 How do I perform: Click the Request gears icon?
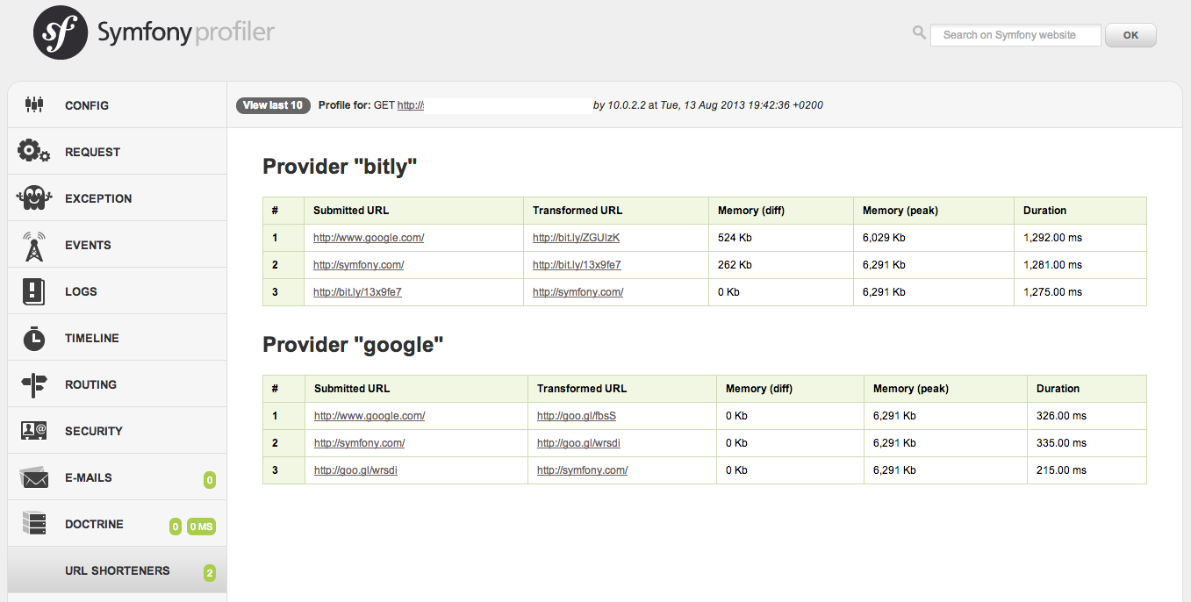[34, 151]
